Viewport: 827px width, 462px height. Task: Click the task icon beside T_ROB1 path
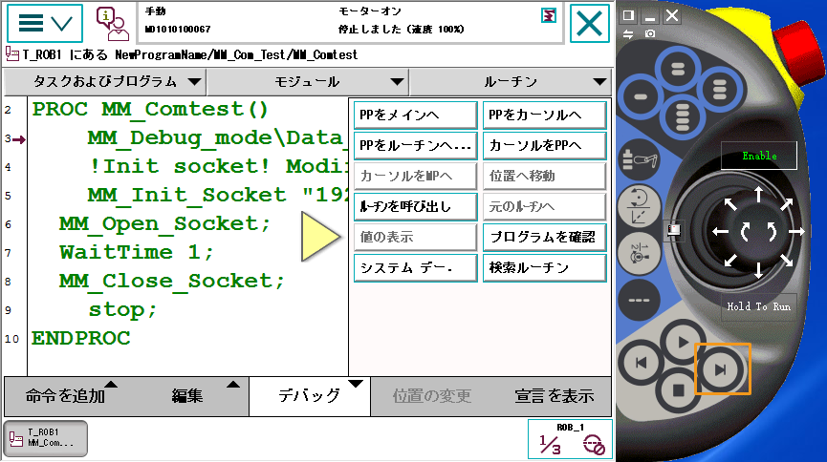pos(12,53)
